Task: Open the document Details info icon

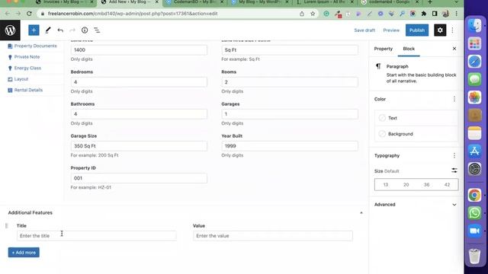Action: pyautogui.click(x=85, y=30)
